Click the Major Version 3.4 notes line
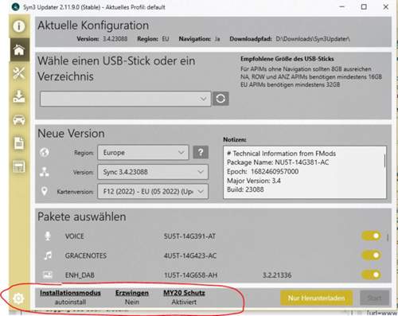 point(254,181)
